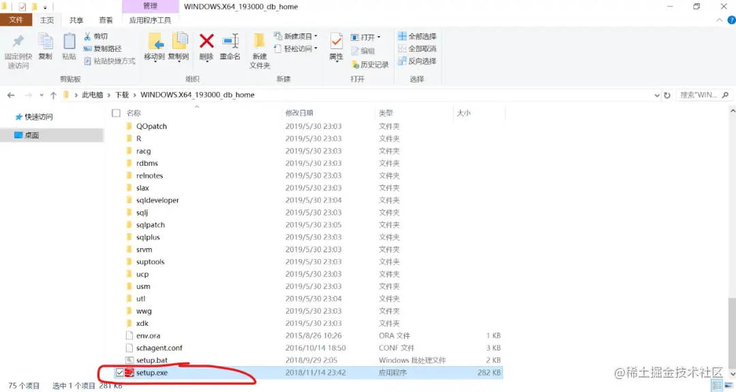Click Paste shortcut (粘贴快捷方式)
Image resolution: width=736 pixels, height=392 pixels.
[109, 61]
